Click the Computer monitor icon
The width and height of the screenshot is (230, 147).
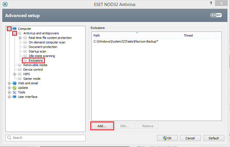(14, 29)
